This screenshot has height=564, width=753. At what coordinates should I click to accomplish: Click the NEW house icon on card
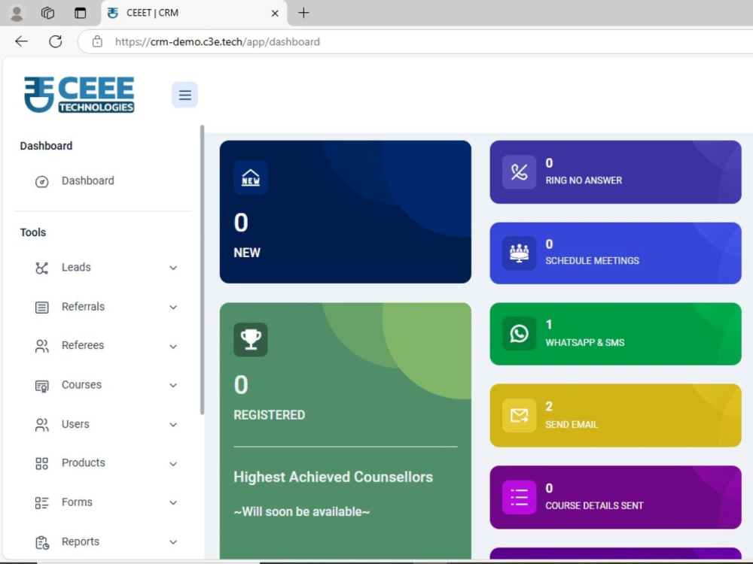pos(251,177)
